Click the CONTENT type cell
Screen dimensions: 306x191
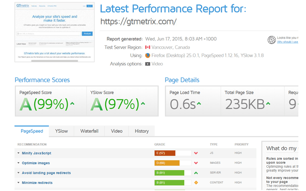217,182
